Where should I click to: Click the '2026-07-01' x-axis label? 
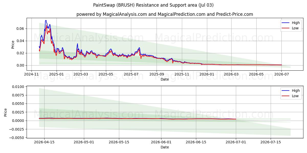[236, 142]
